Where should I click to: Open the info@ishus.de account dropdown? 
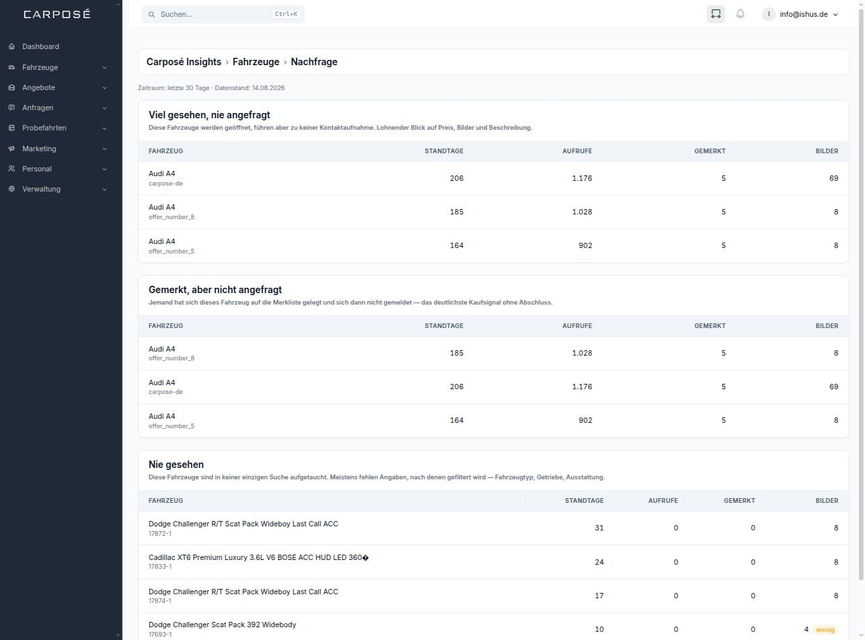point(801,14)
